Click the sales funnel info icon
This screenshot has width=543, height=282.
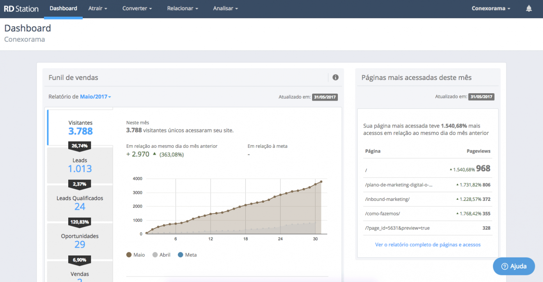pos(335,77)
